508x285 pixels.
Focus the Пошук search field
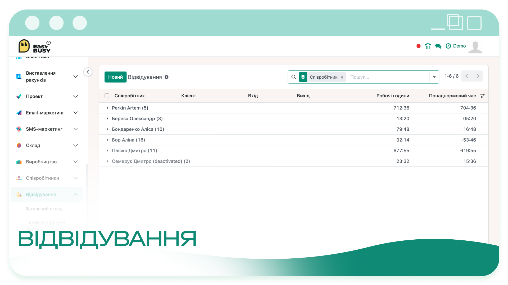388,77
